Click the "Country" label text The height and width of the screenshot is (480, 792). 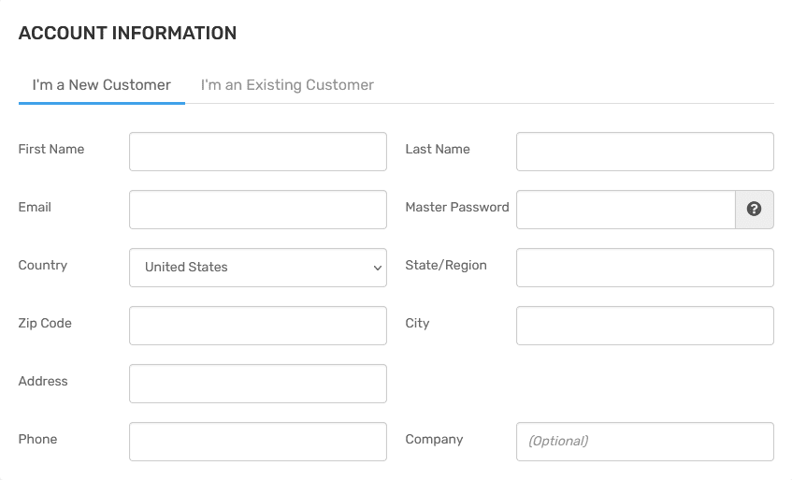click(x=43, y=266)
